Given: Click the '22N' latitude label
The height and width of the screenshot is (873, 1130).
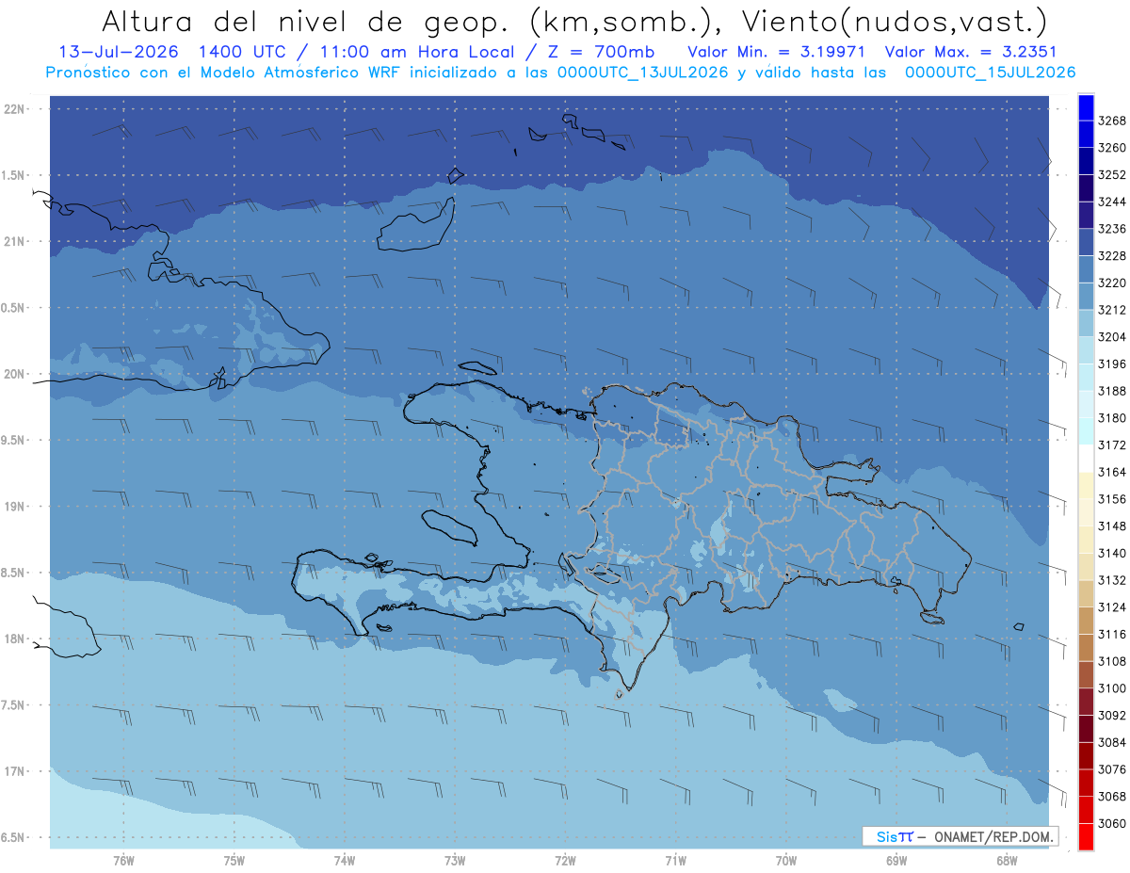Looking at the screenshot, I should click(x=14, y=109).
